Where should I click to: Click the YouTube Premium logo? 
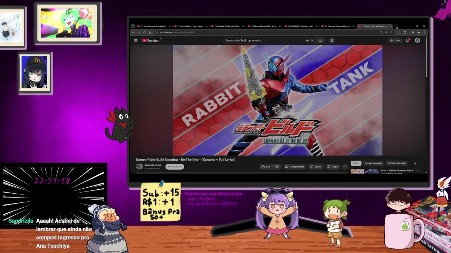tap(151, 40)
